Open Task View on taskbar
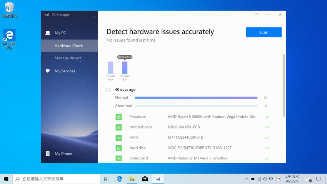 click(106, 179)
